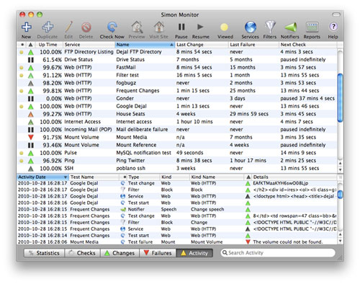Select the Activity tab
The height and width of the screenshot is (284, 360).
tap(194, 253)
